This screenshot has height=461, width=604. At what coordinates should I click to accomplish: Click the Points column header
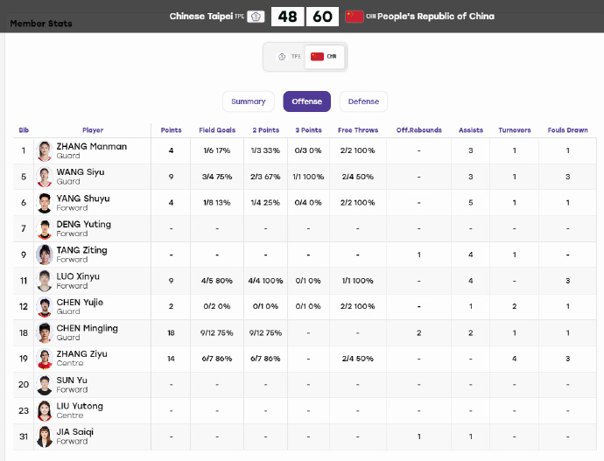click(171, 130)
